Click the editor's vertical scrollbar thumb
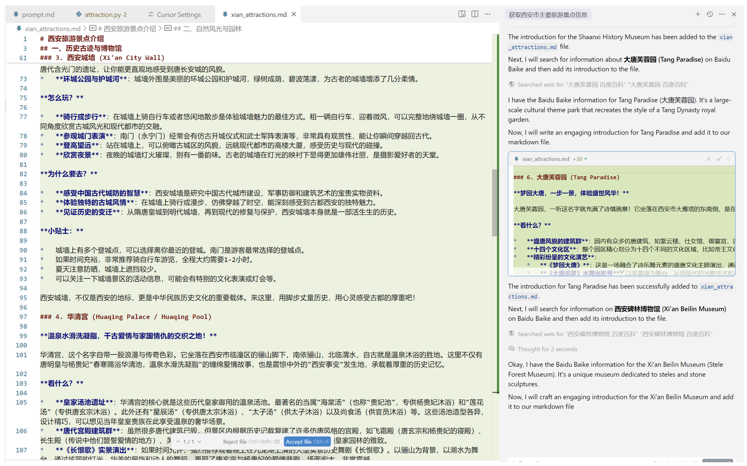This screenshot has height=466, width=747. (495, 202)
